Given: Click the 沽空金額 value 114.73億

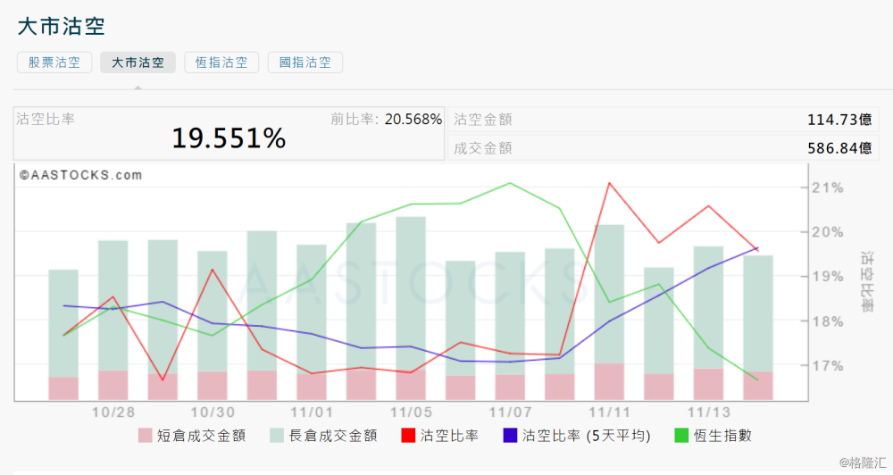Looking at the screenshot, I should 839,120.
